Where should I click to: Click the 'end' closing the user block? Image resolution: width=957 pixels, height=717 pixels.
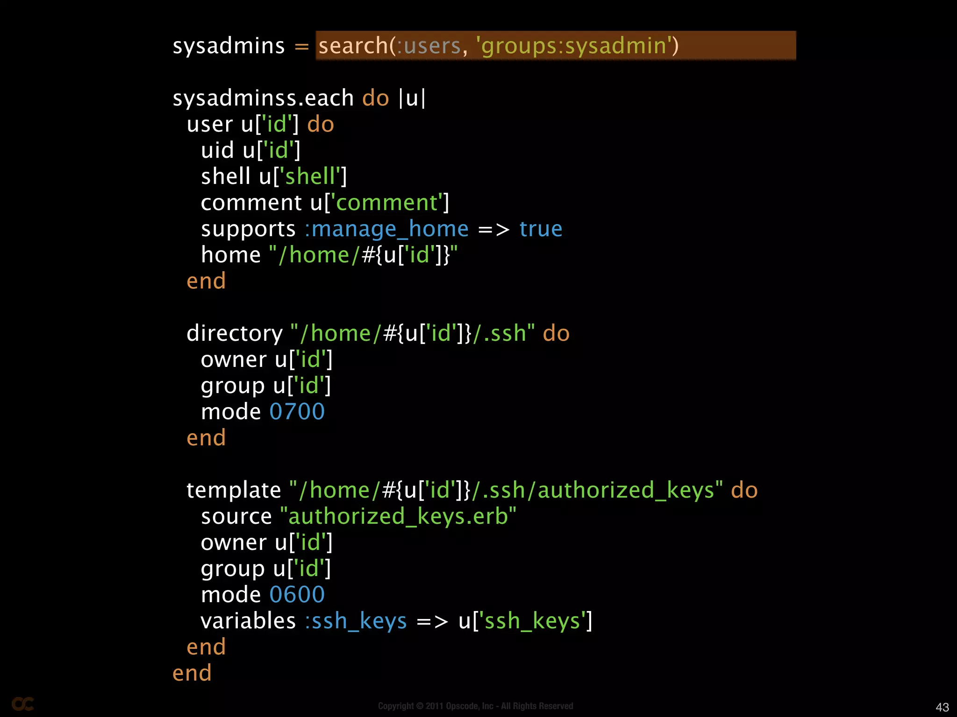(x=206, y=281)
